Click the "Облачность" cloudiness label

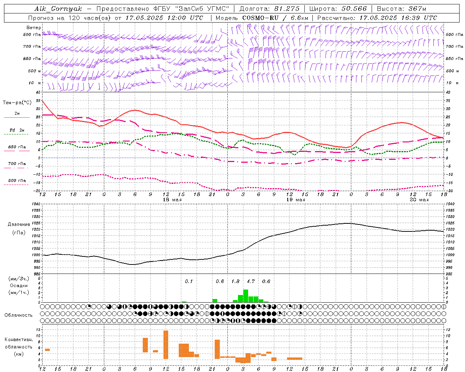(x=19, y=315)
